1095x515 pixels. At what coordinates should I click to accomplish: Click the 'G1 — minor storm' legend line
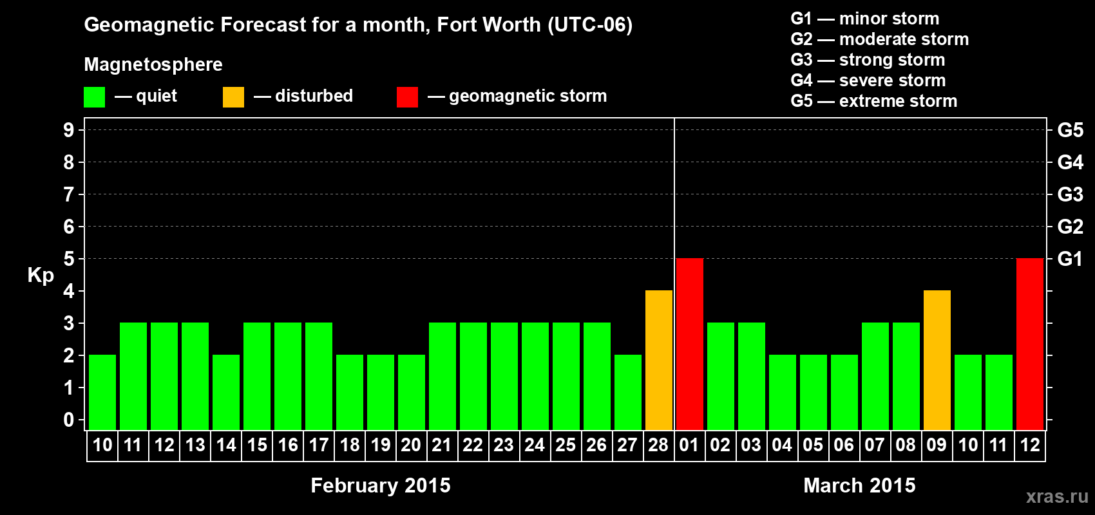click(x=865, y=19)
